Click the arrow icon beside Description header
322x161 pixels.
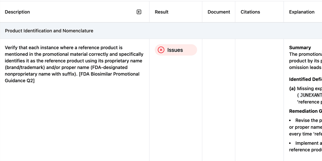click(x=139, y=12)
